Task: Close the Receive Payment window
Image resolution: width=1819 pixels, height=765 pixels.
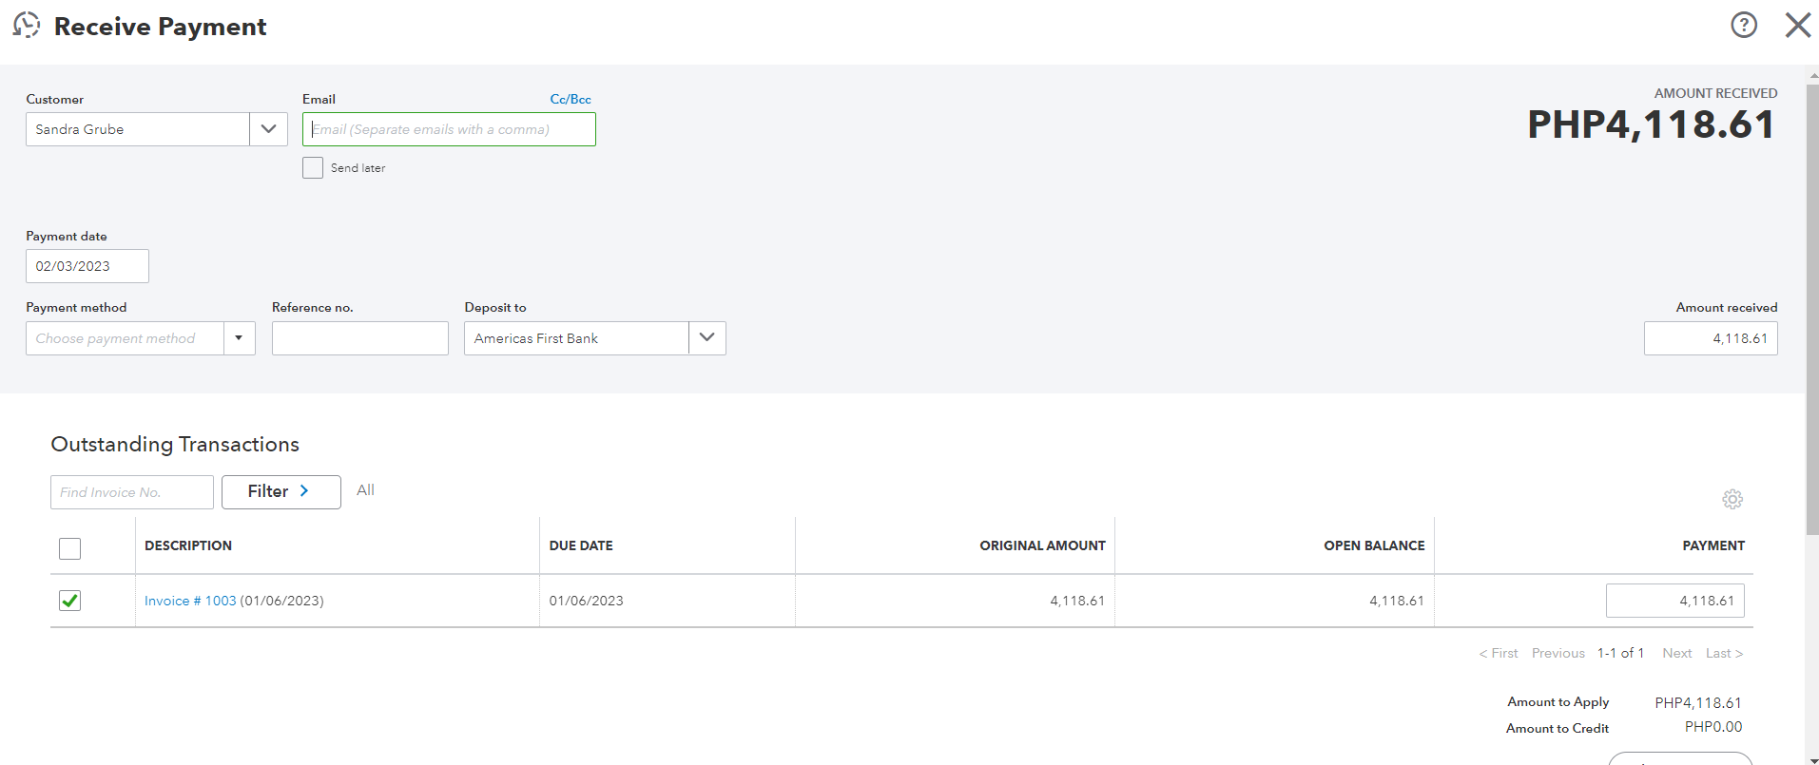Action: click(1797, 25)
